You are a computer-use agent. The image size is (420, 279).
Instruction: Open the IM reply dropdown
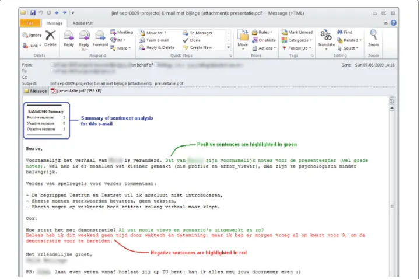pyautogui.click(x=118, y=40)
